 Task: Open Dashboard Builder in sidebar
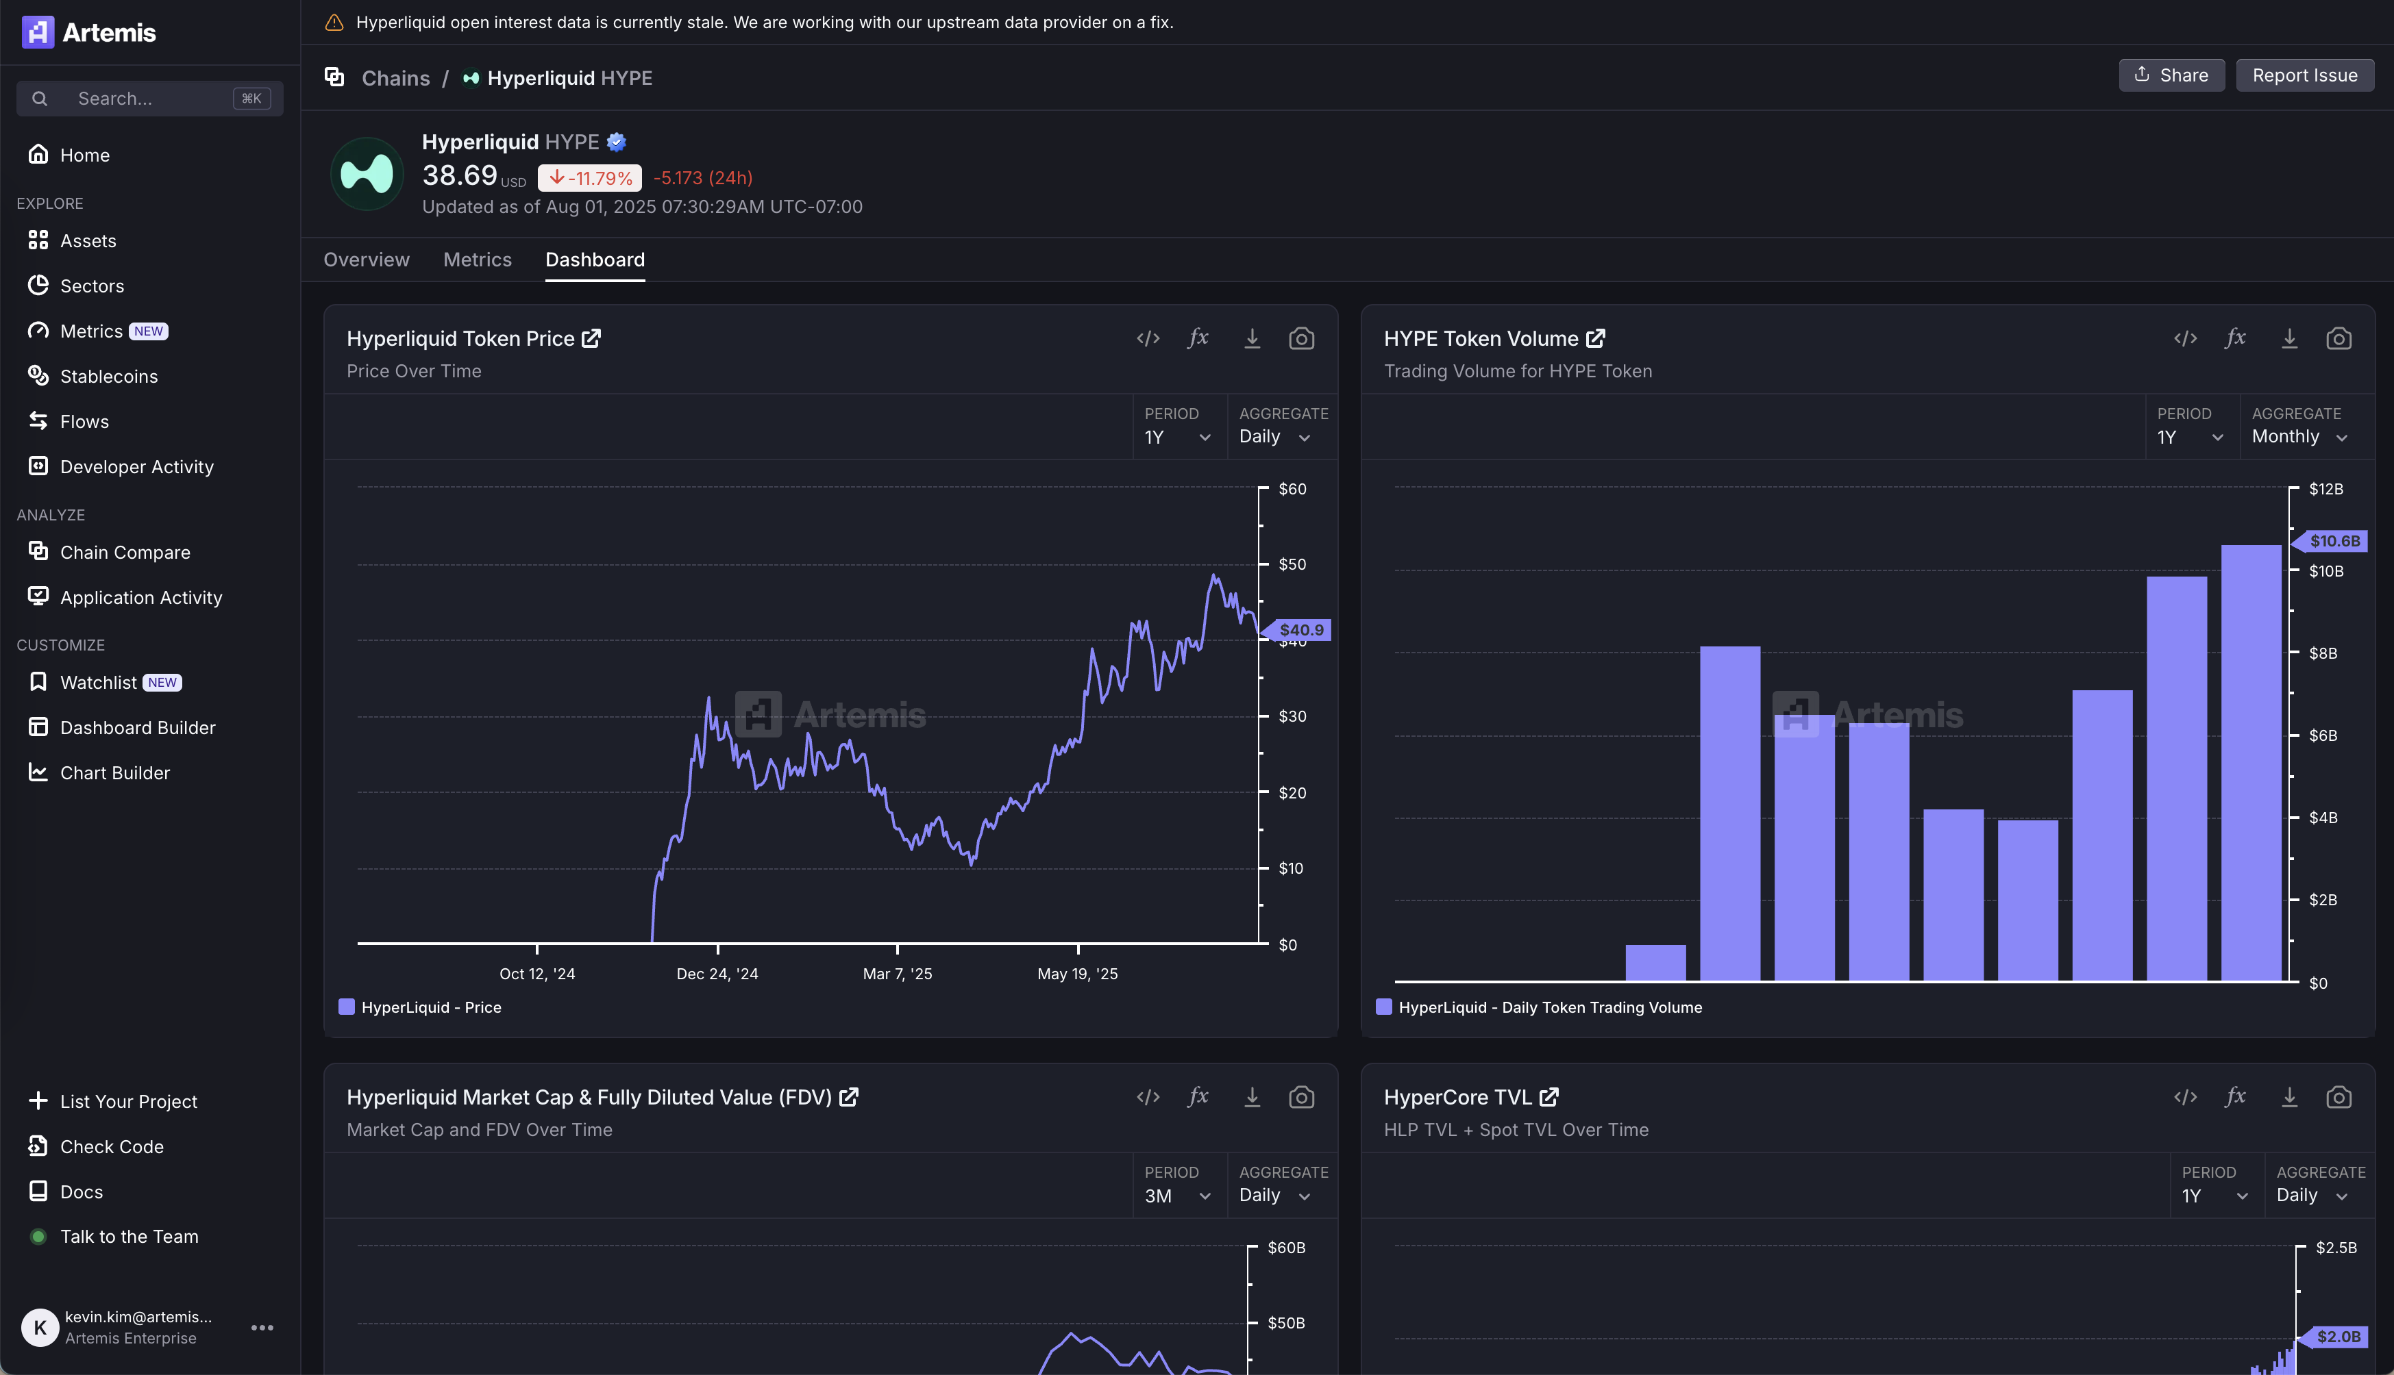(150, 727)
